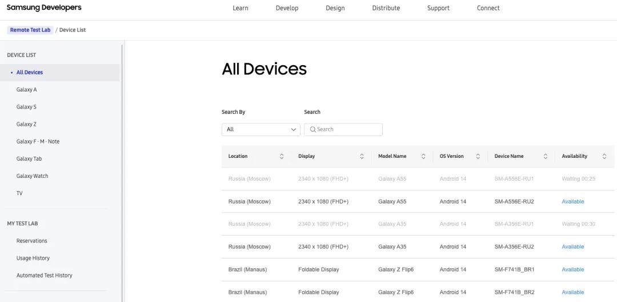Screen dimensions: 617x302
Task: Click device name SM-F741B_BR1
Action: (x=514, y=270)
